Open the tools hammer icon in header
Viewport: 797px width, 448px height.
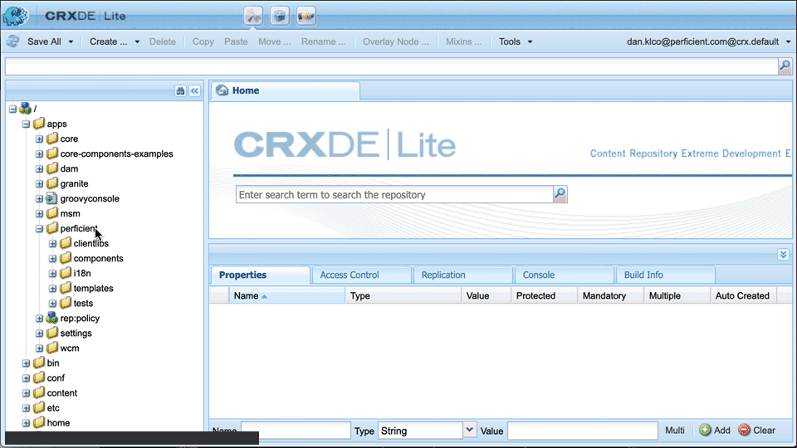point(253,16)
